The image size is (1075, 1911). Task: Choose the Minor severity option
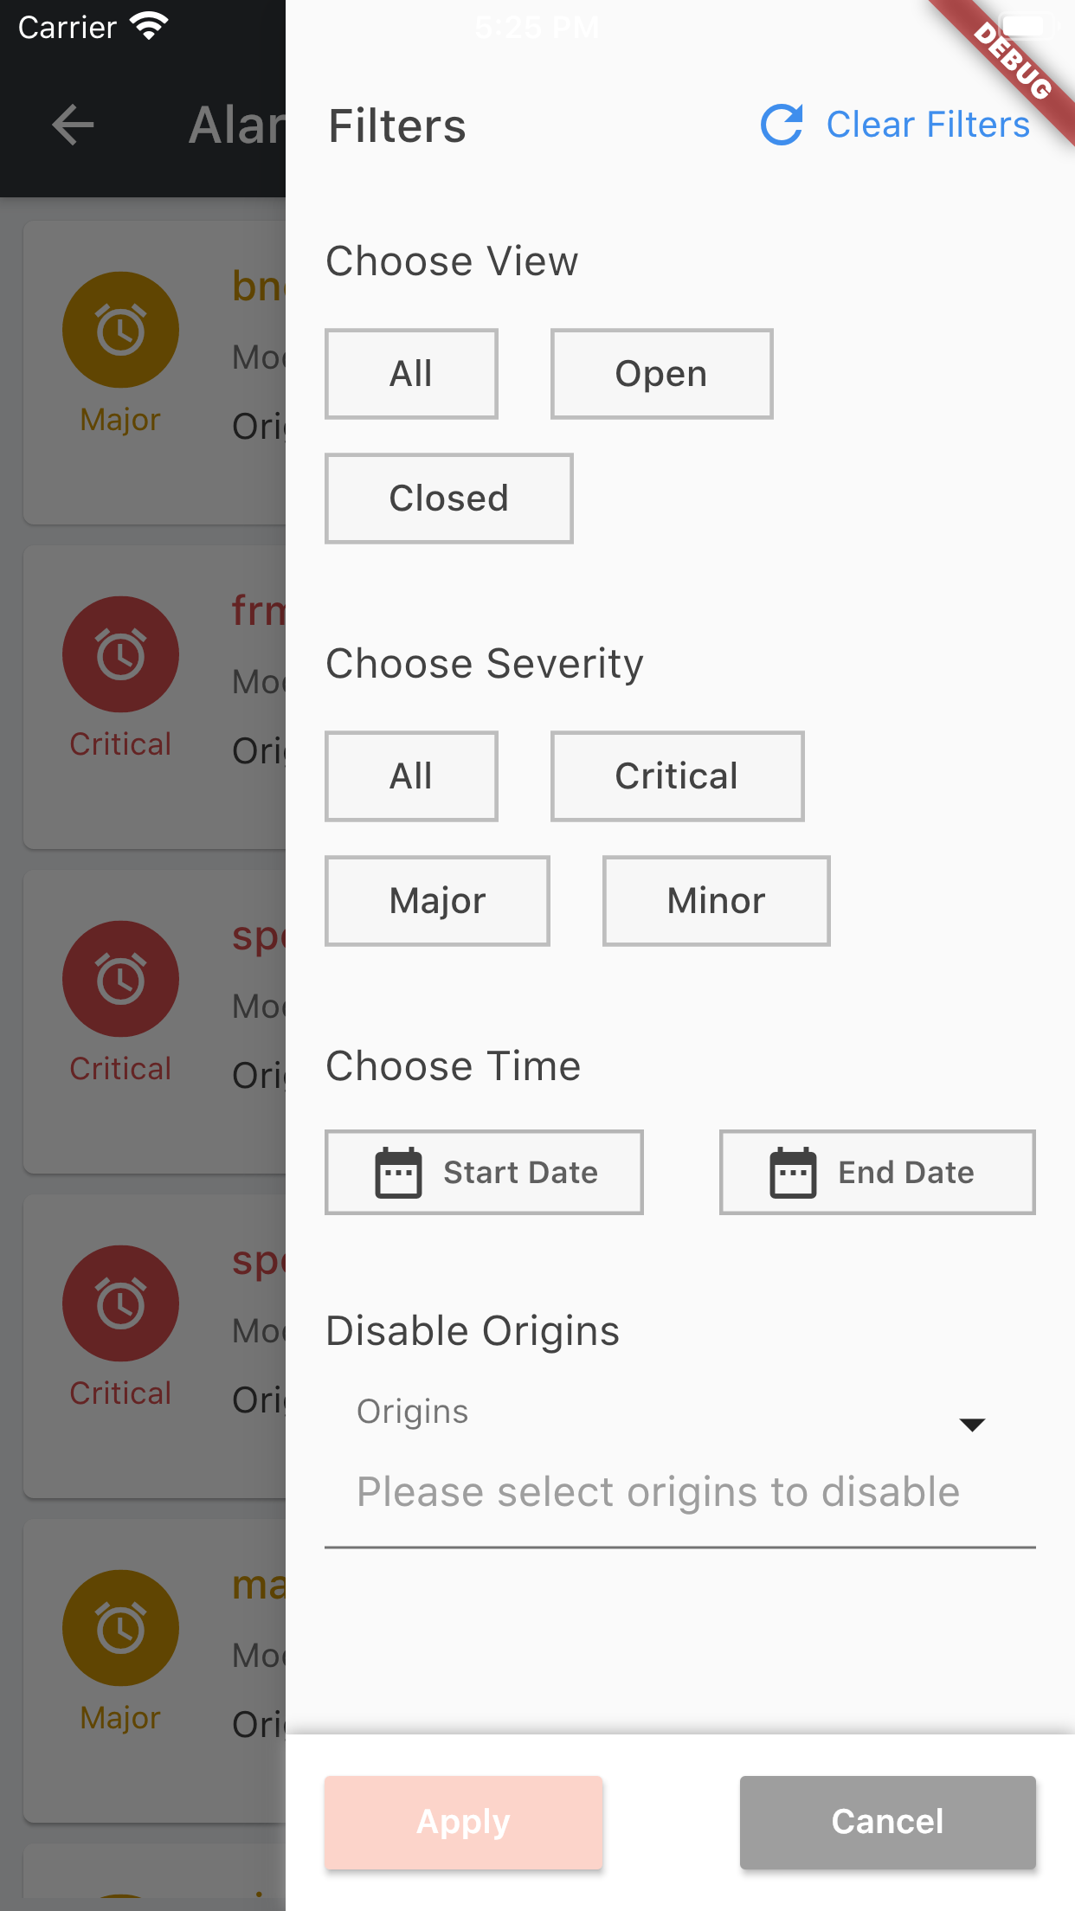click(x=717, y=901)
